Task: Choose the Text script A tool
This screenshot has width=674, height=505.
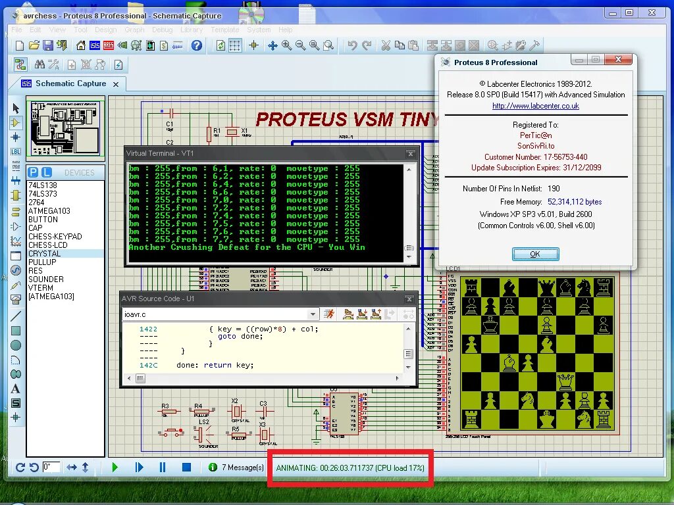Action: pyautogui.click(x=16, y=389)
